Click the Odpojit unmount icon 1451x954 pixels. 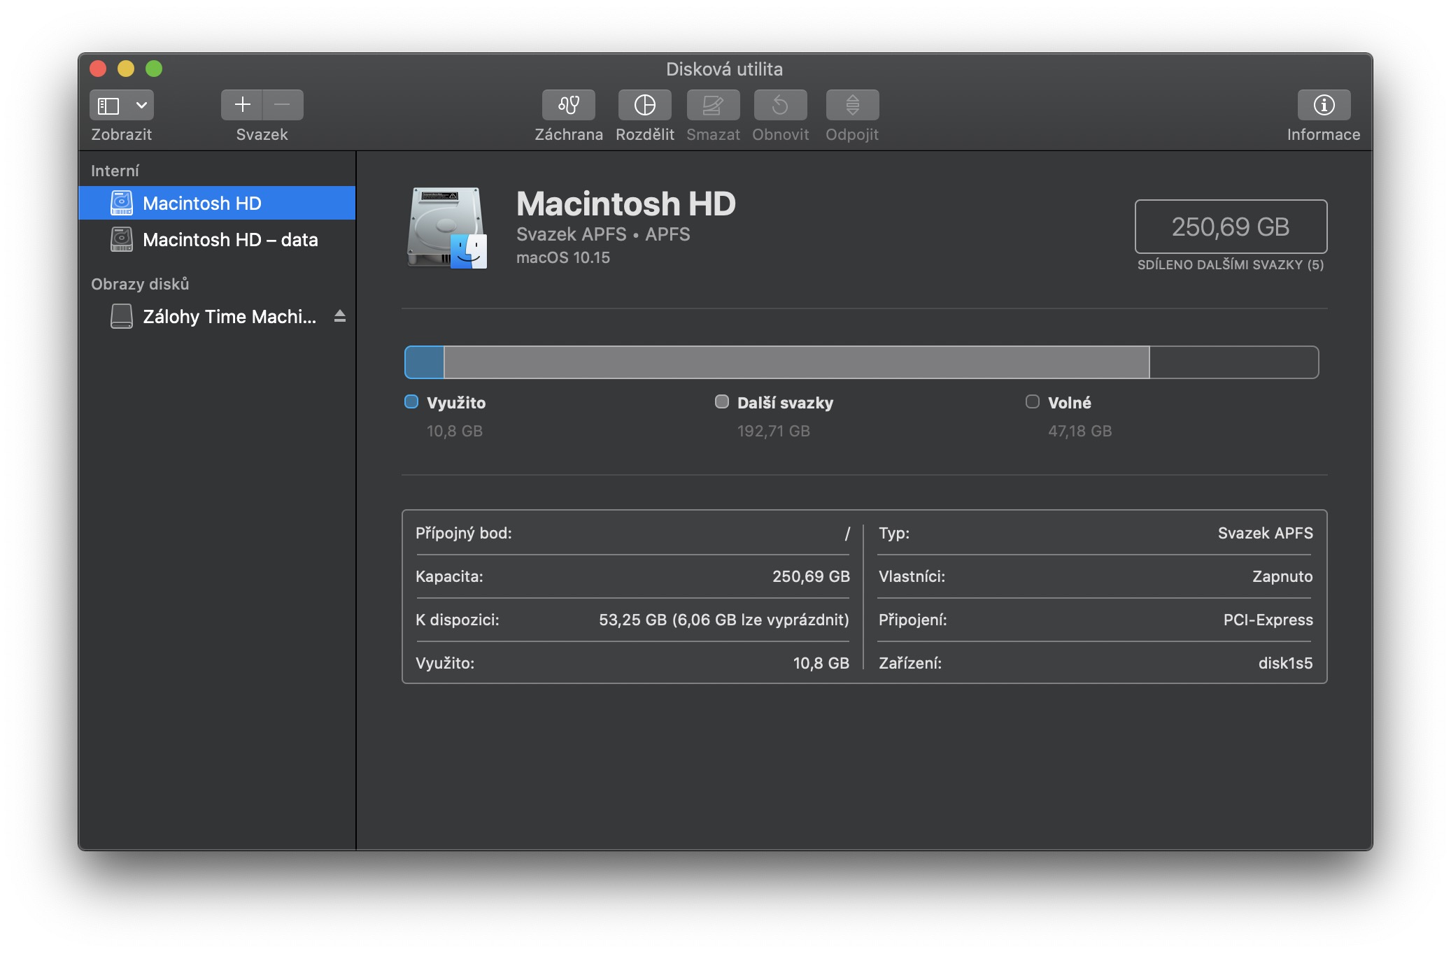click(851, 105)
